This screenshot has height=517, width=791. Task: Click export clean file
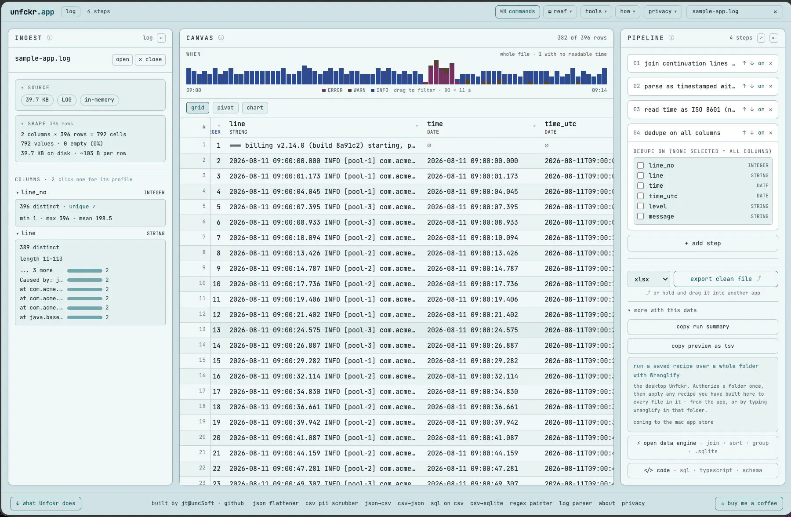726,279
